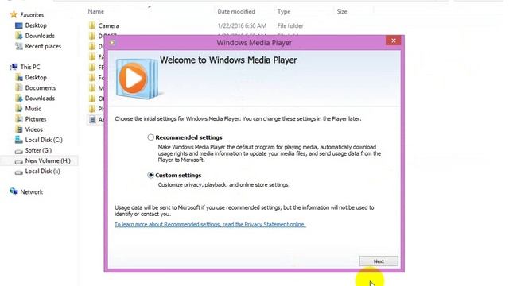Open Desktop under Favorites

pyautogui.click(x=36, y=25)
